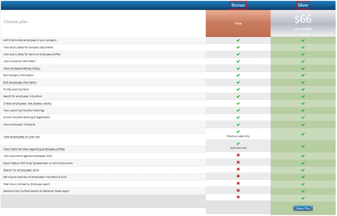Open View employees on site now link
Screen dimensions: 337x216
22,137
